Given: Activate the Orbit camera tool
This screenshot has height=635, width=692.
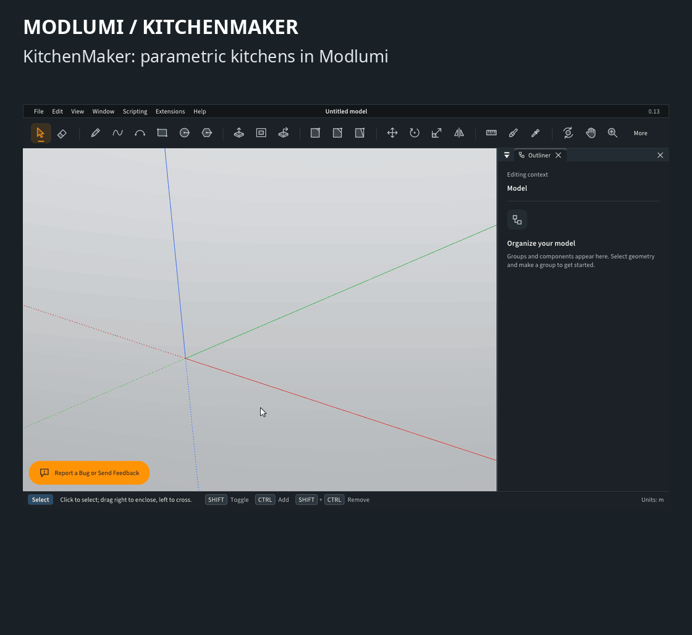Looking at the screenshot, I should point(568,133).
